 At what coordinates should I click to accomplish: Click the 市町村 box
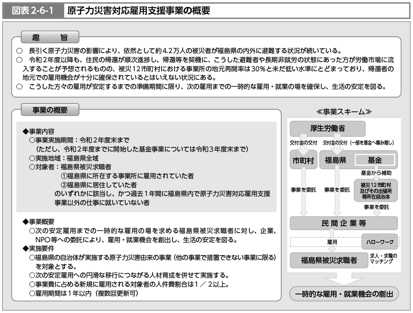click(303, 160)
